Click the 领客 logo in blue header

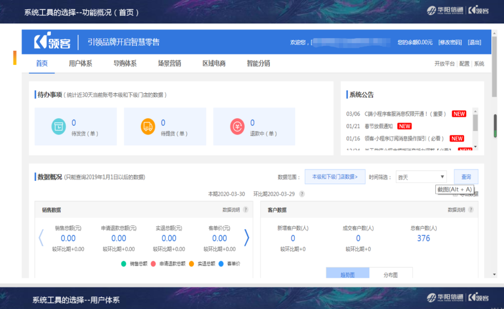52,41
